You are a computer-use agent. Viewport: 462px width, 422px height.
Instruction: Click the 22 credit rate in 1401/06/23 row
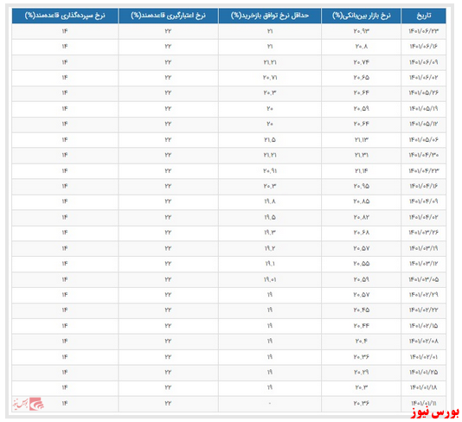(168, 31)
